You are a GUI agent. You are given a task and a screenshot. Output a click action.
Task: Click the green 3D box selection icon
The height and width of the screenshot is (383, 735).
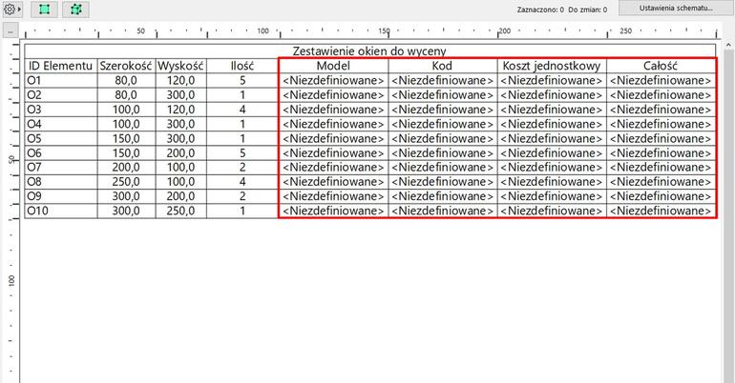pos(76,9)
